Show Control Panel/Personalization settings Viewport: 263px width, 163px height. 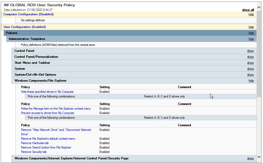(250, 57)
